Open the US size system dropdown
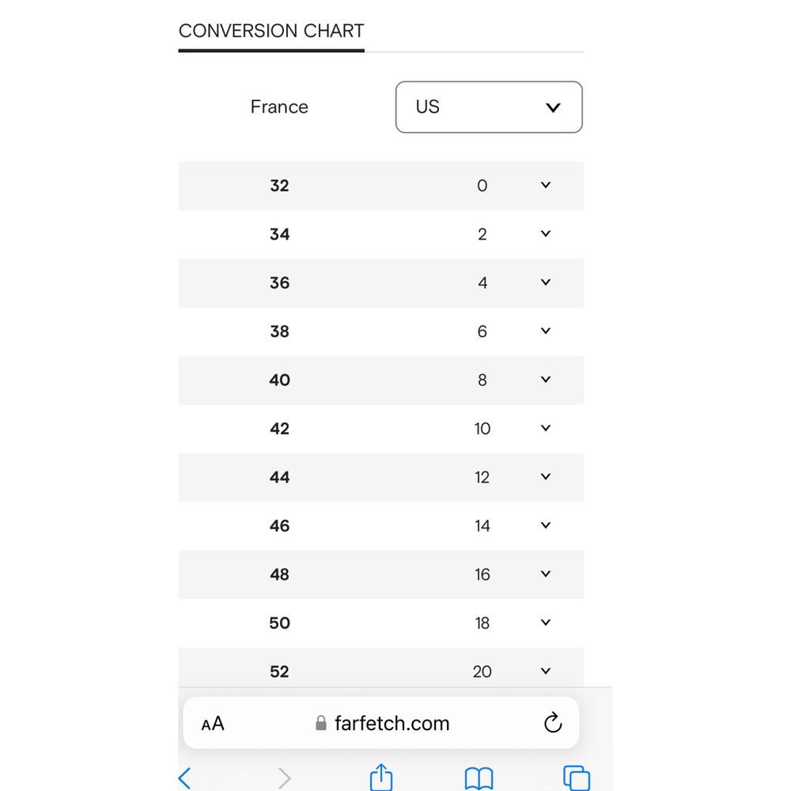 click(x=489, y=107)
